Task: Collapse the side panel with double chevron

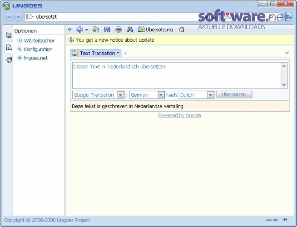Action: [69, 30]
